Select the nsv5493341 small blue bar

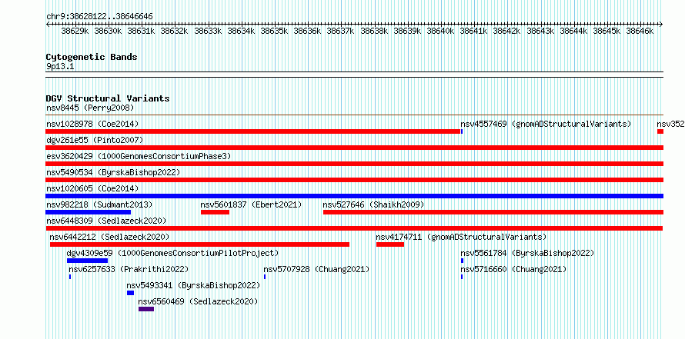coord(130,293)
